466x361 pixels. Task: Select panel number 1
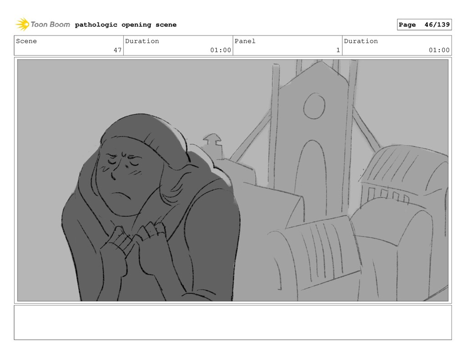(338, 50)
